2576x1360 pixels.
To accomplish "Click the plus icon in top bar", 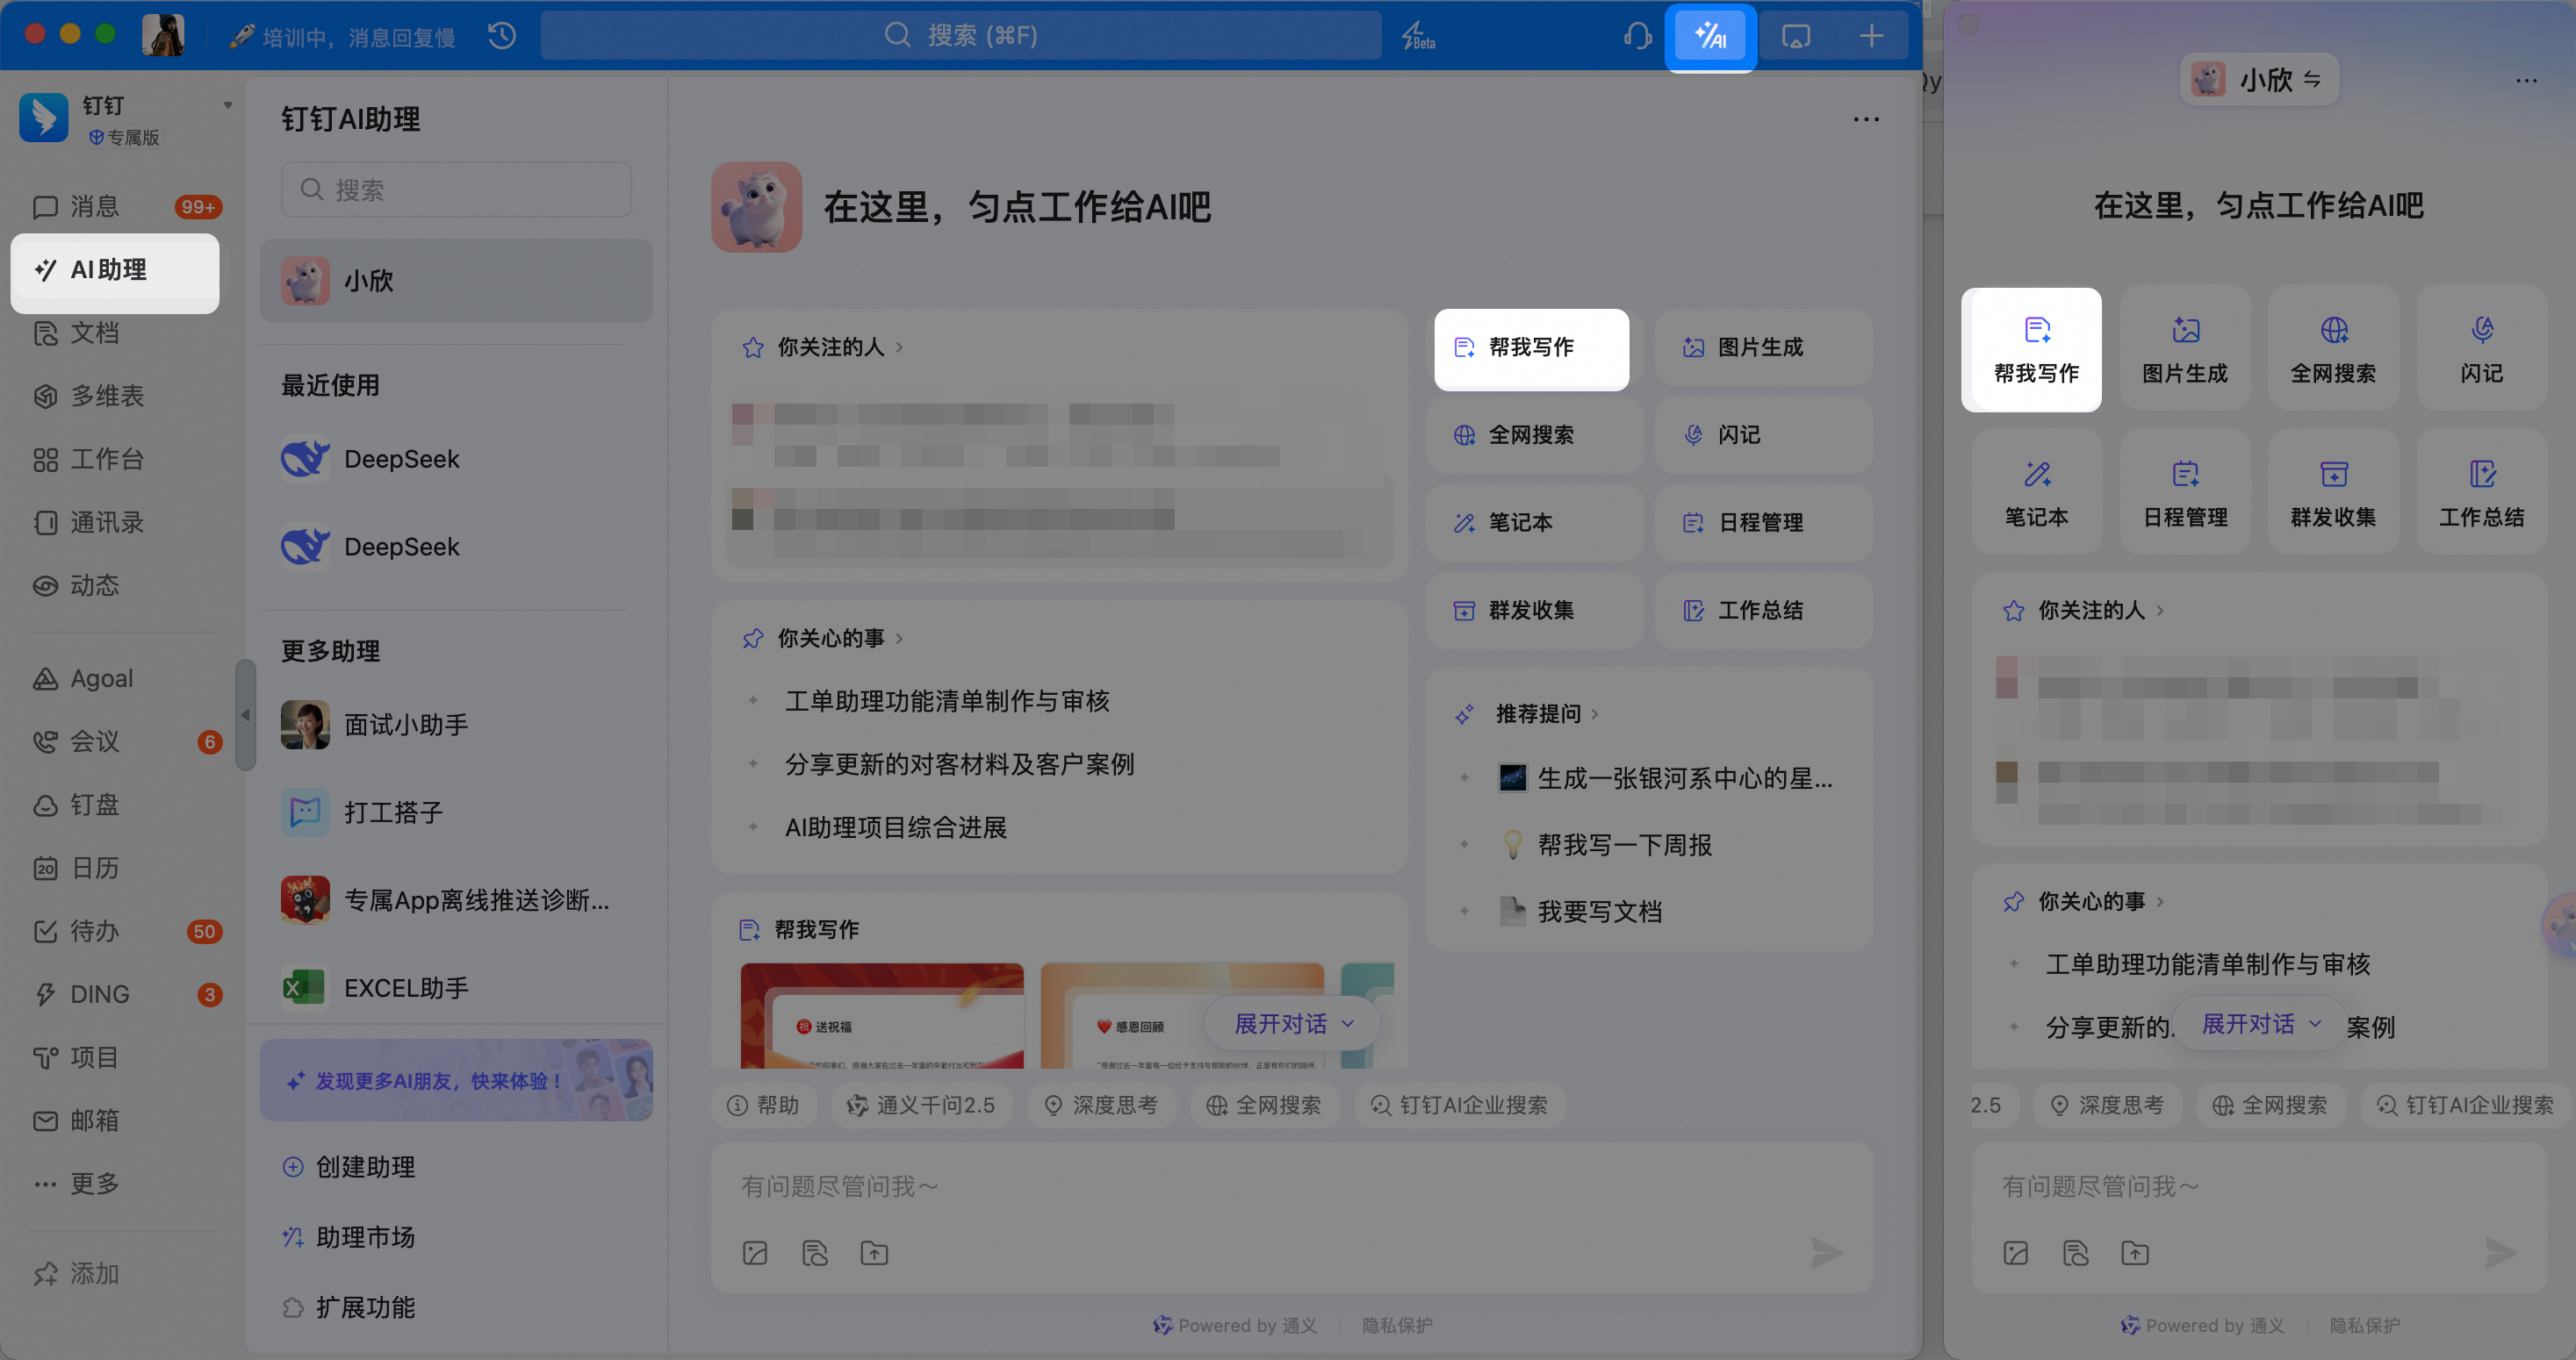I will (x=1871, y=37).
